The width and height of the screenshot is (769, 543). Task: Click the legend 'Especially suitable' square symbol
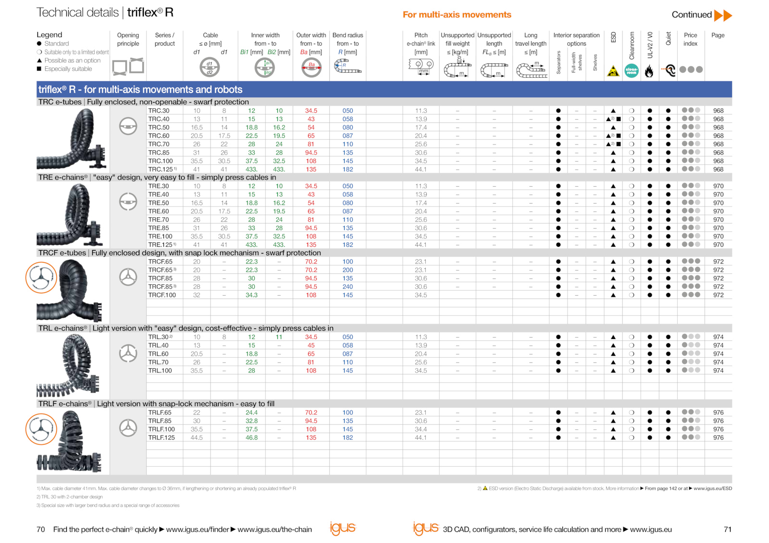[x=39, y=69]
